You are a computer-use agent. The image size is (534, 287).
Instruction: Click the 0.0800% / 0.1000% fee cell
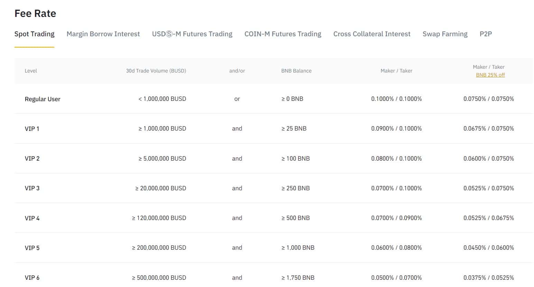[x=396, y=159]
